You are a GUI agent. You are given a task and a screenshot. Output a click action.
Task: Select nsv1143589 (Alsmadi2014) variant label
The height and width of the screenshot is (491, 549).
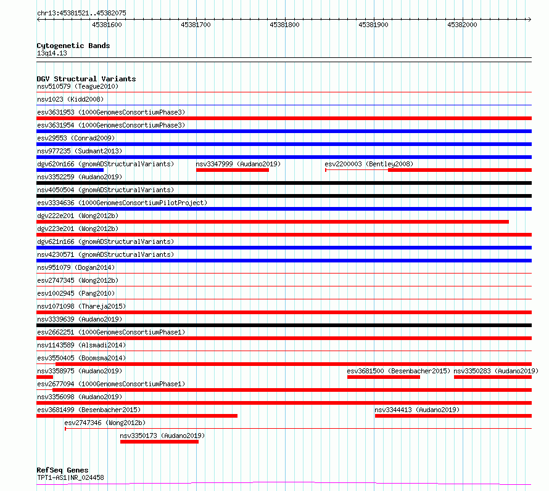(81, 345)
